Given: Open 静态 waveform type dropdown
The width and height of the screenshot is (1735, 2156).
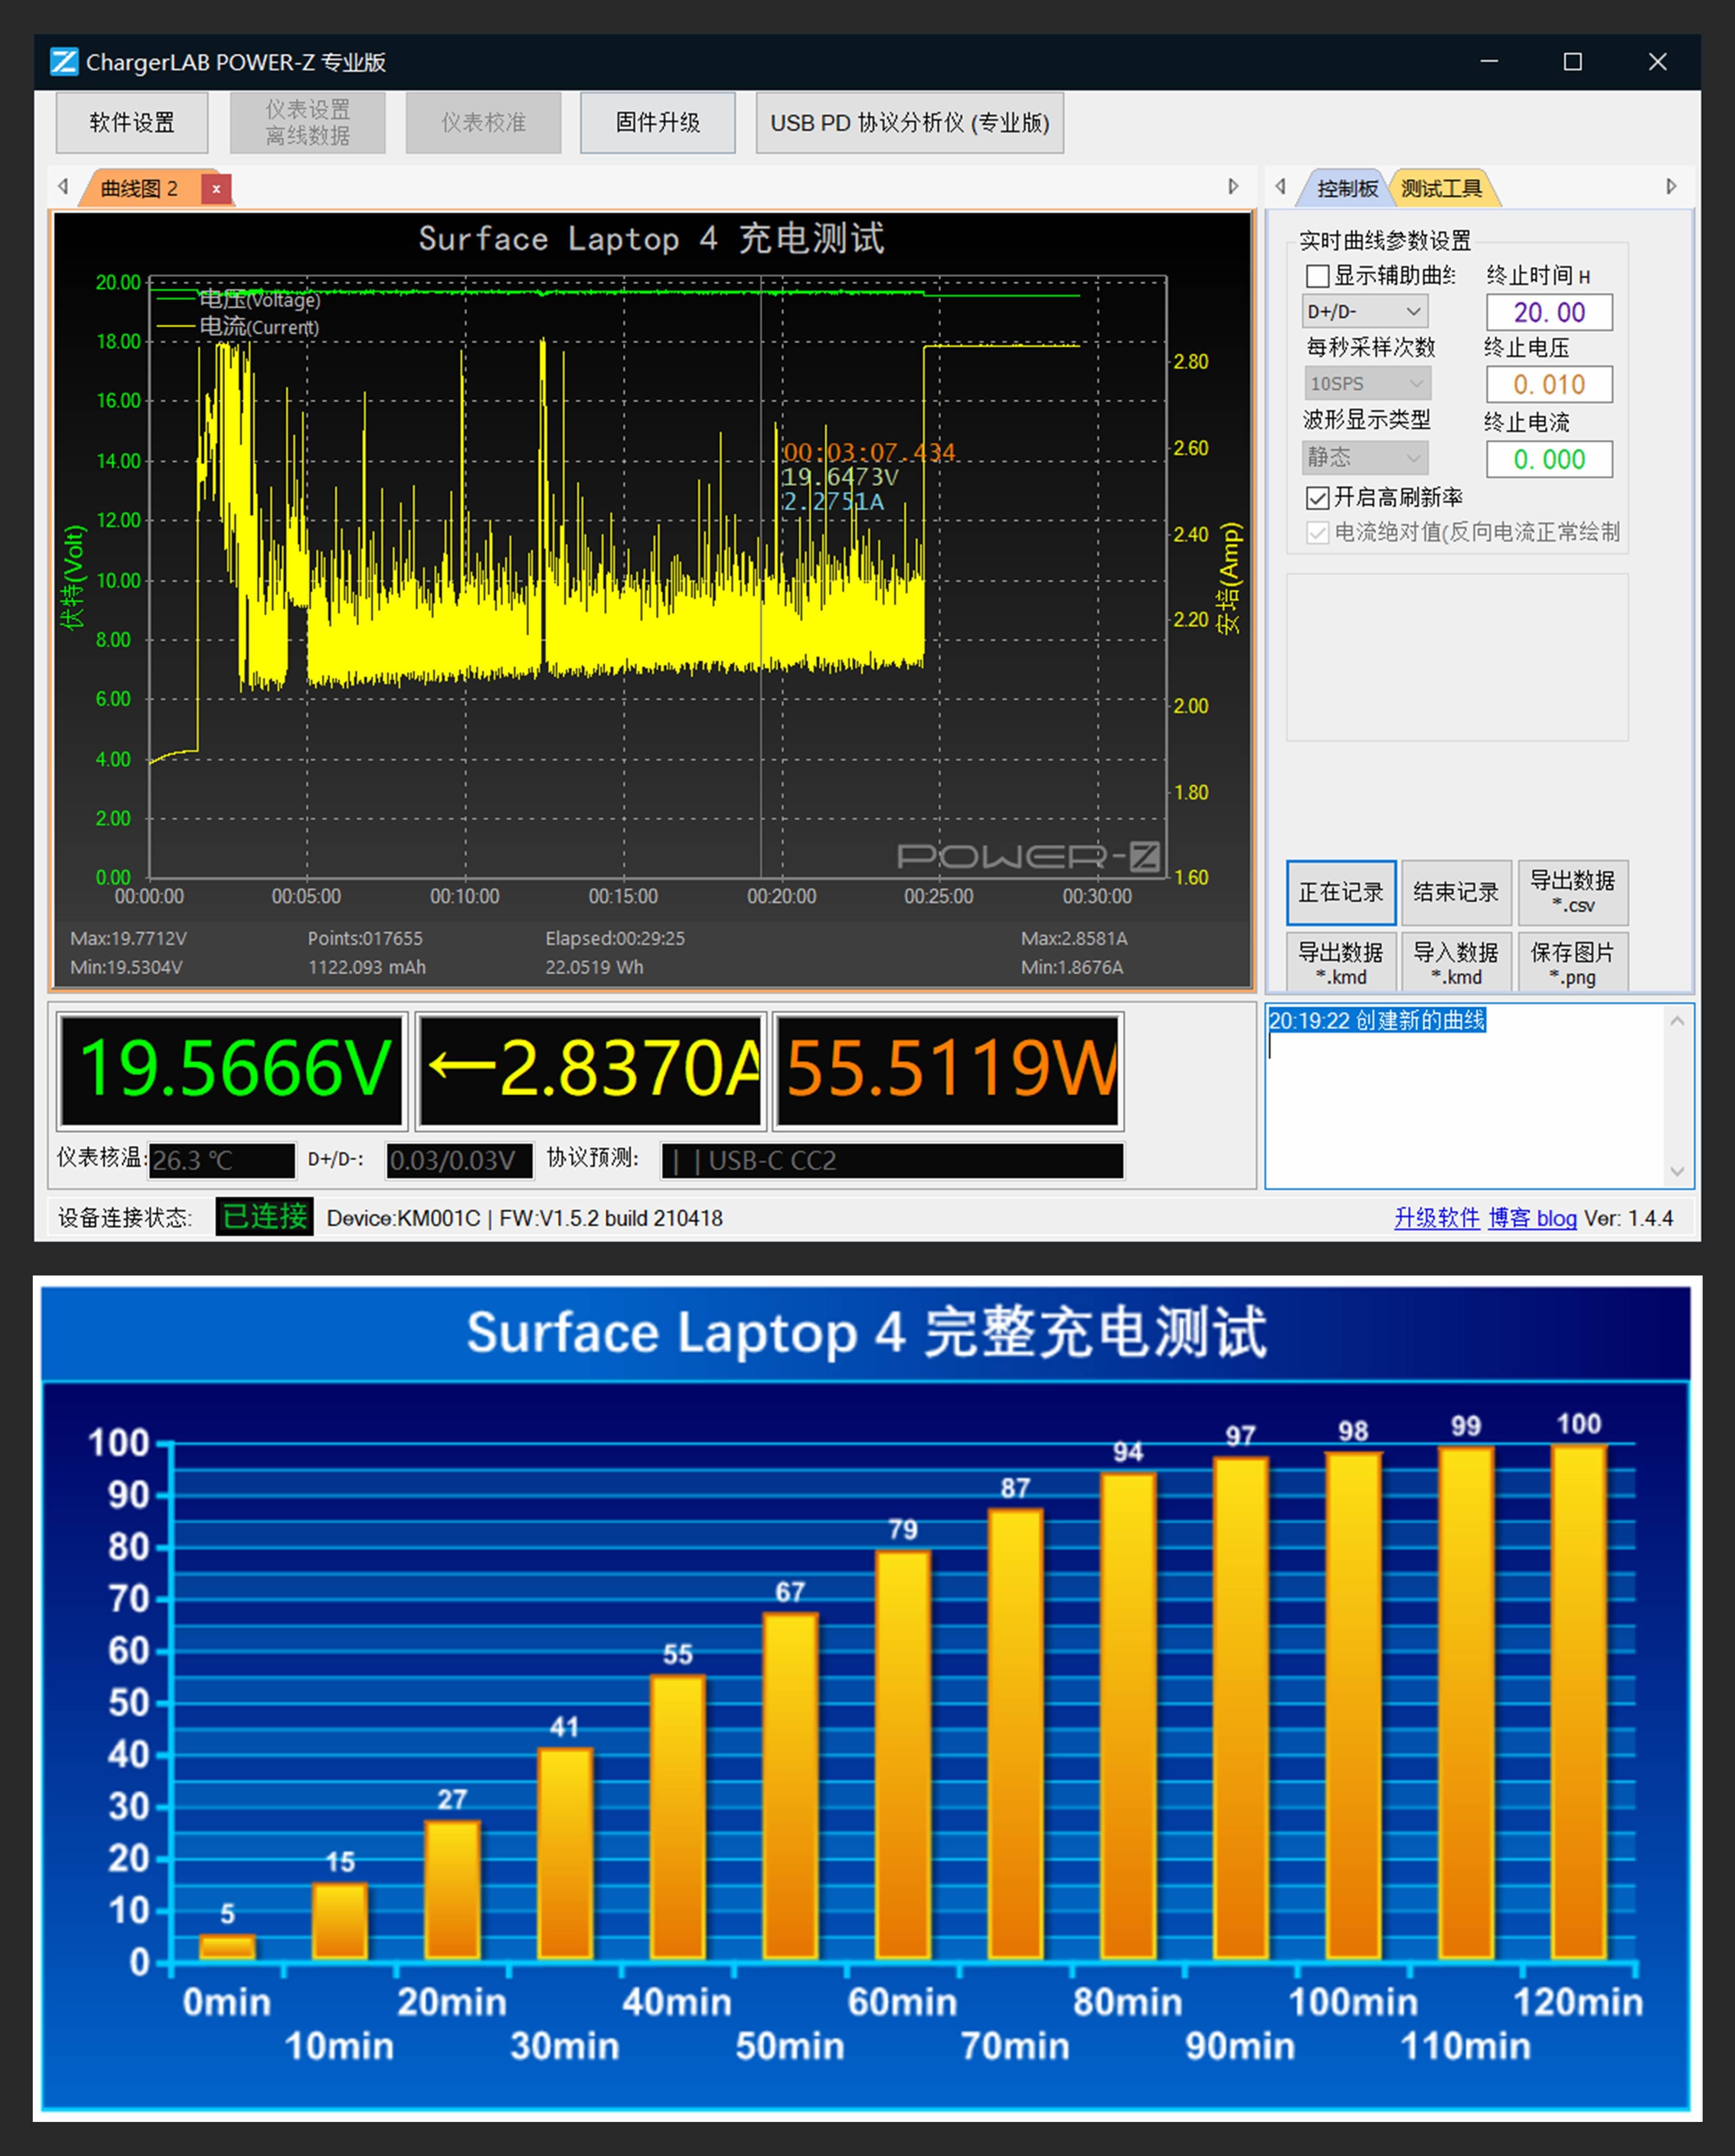Looking at the screenshot, I should tap(1365, 457).
